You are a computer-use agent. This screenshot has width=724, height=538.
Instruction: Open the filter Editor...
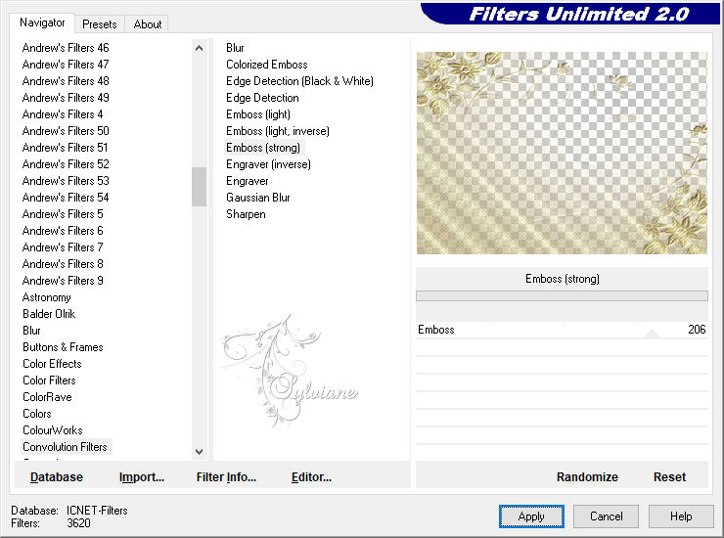[x=311, y=477]
